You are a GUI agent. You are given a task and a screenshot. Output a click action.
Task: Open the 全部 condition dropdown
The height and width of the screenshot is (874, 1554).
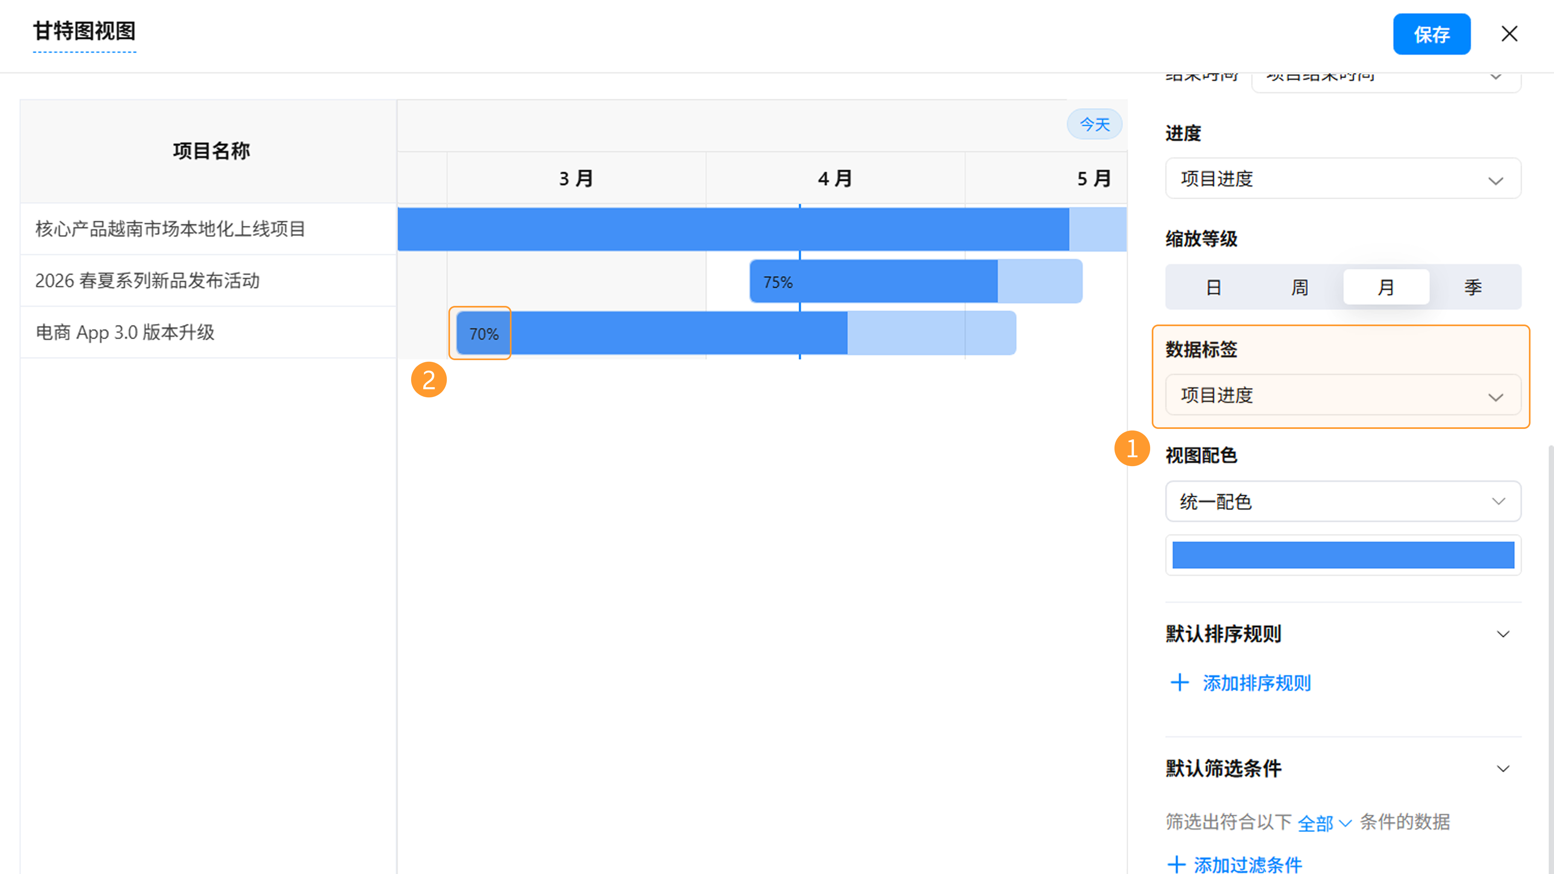pos(1324,823)
